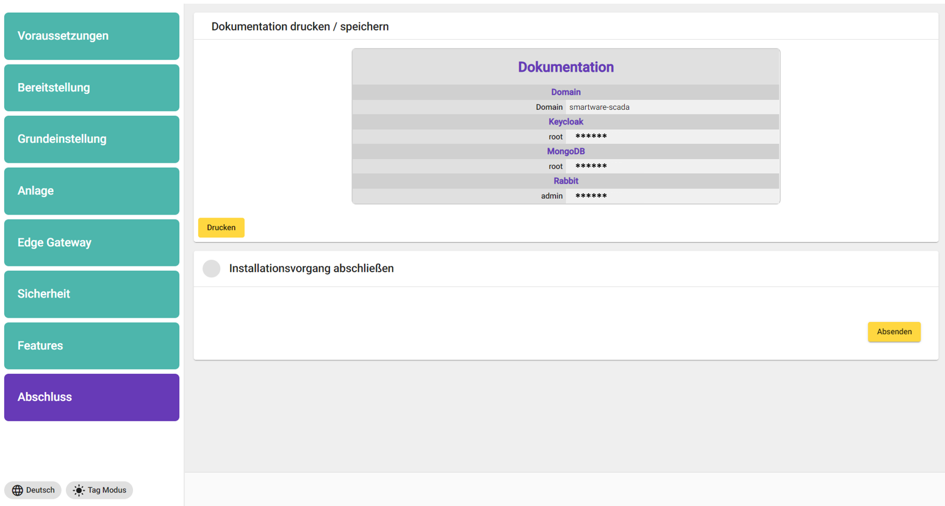Switch to the Edge Gateway section
Viewport: 945px width, 506px height.
tap(92, 243)
